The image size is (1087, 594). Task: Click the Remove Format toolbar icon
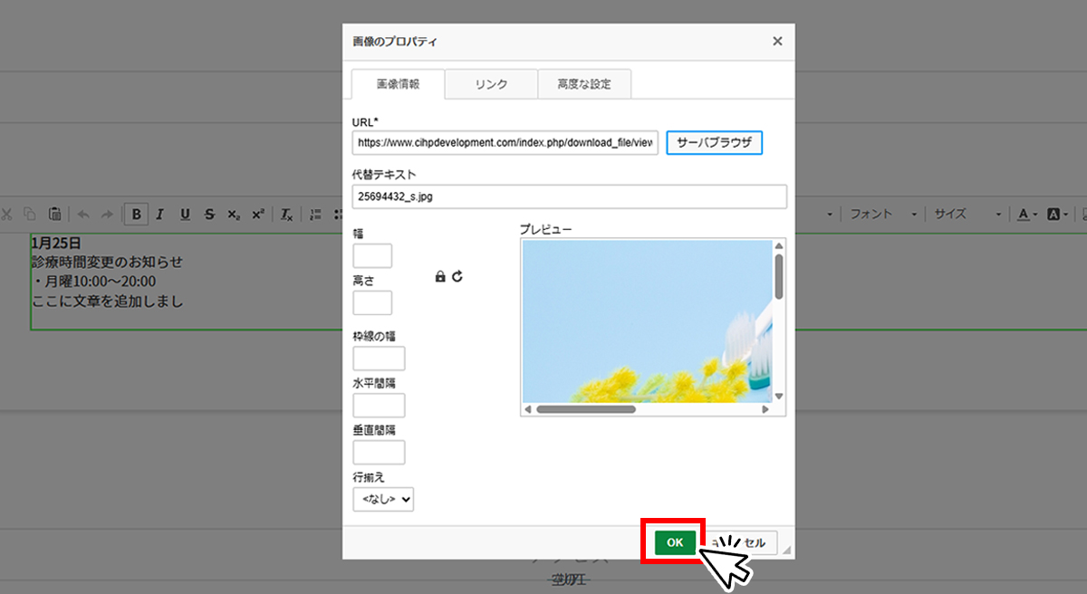click(286, 215)
